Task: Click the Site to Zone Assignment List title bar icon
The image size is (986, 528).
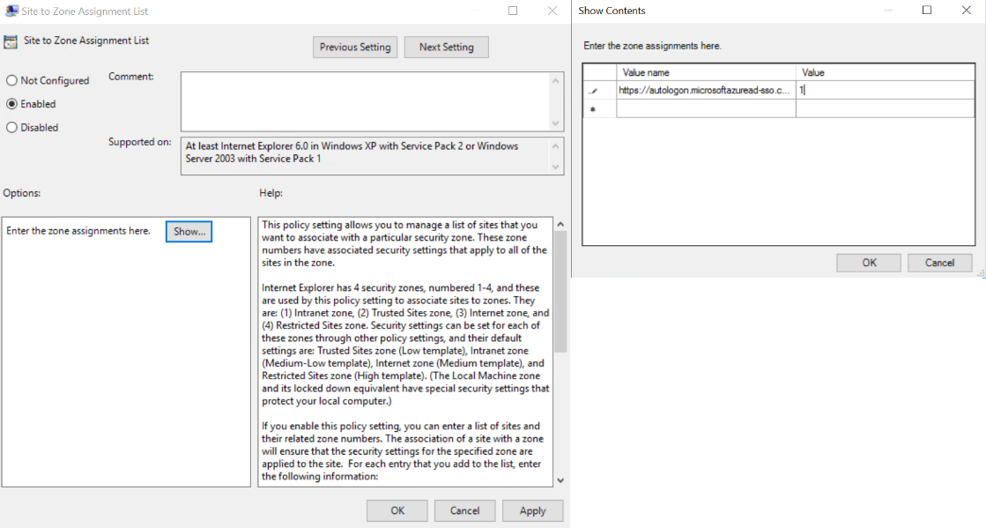Action: [10, 11]
